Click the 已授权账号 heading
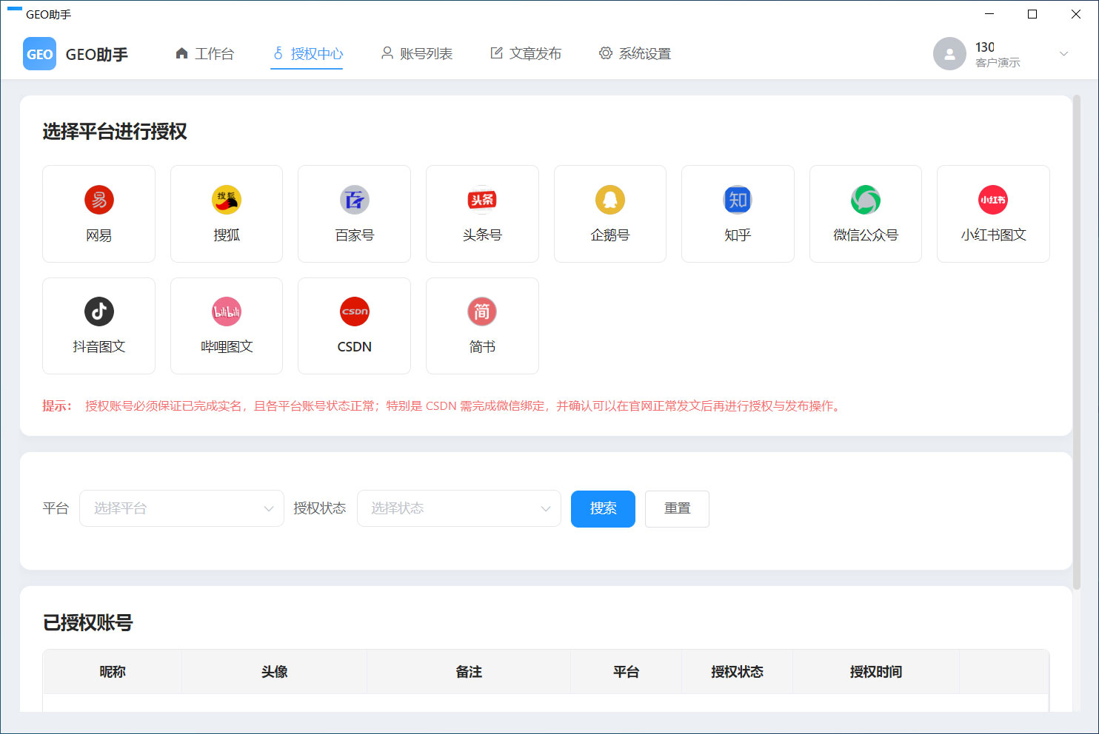This screenshot has height=734, width=1099. coord(87,623)
